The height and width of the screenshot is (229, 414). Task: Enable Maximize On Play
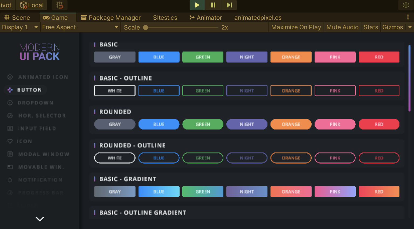pyautogui.click(x=296, y=27)
